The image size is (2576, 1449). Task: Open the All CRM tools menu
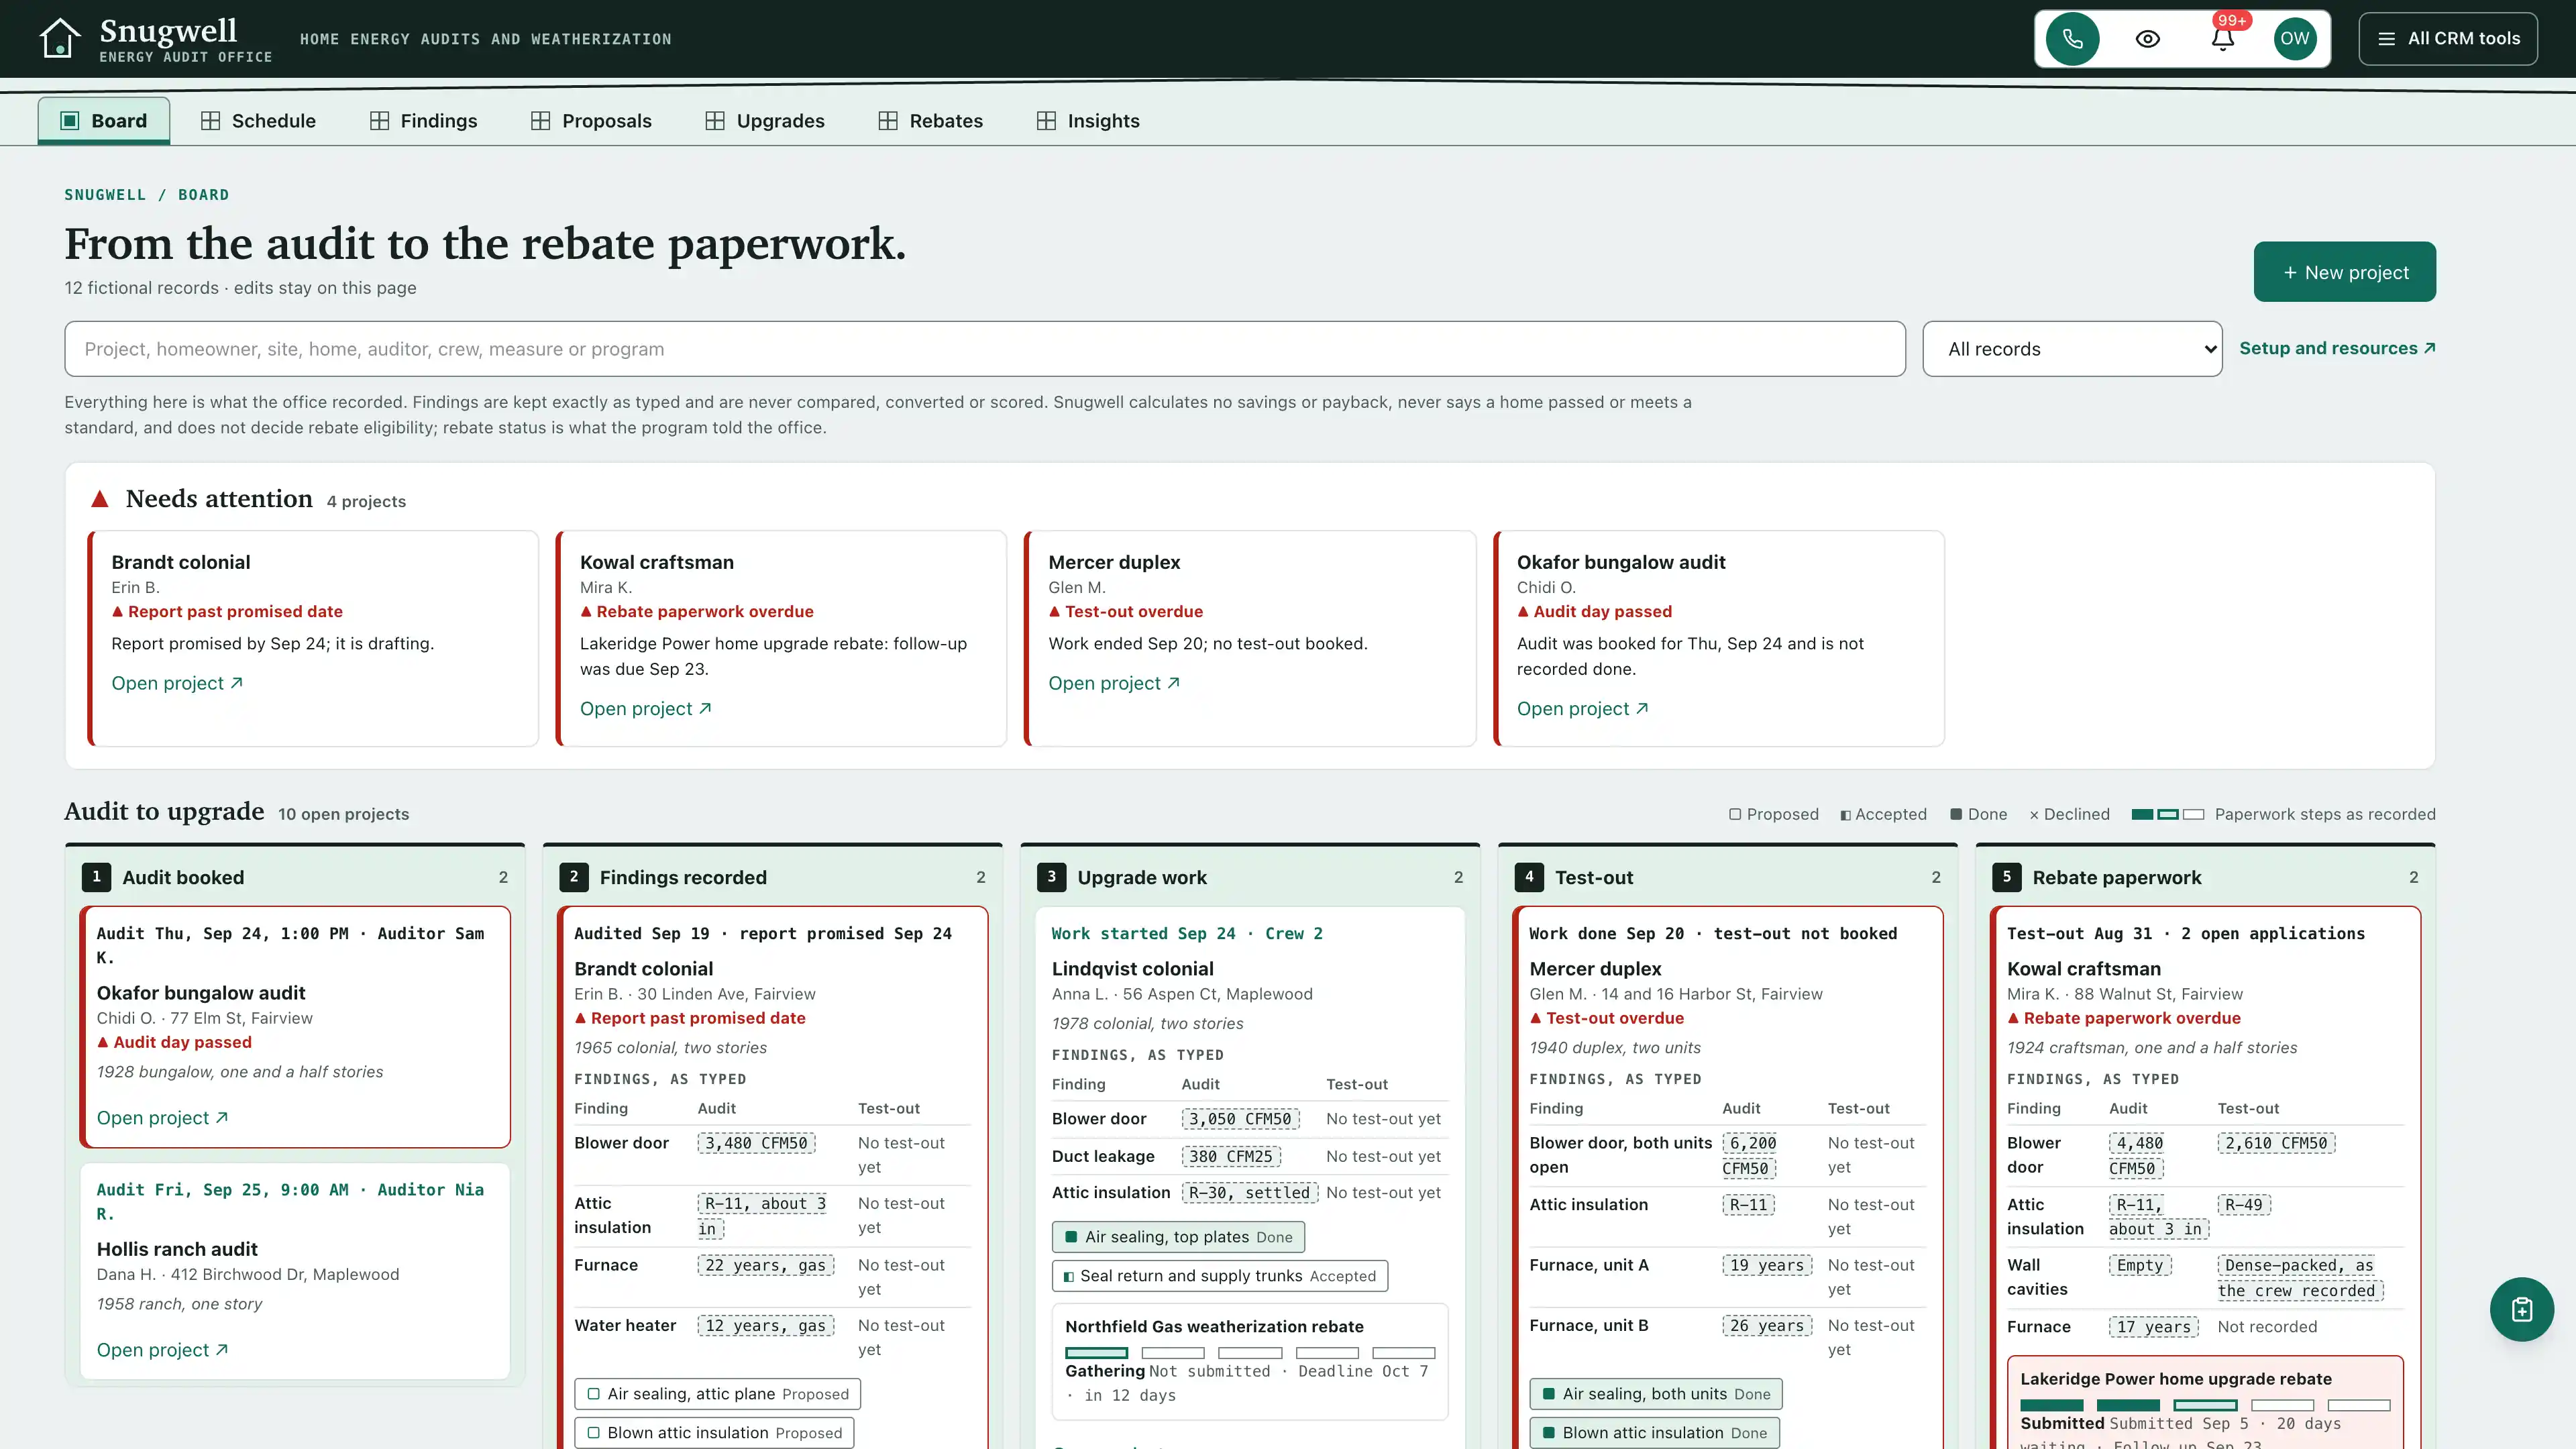click(x=2447, y=39)
